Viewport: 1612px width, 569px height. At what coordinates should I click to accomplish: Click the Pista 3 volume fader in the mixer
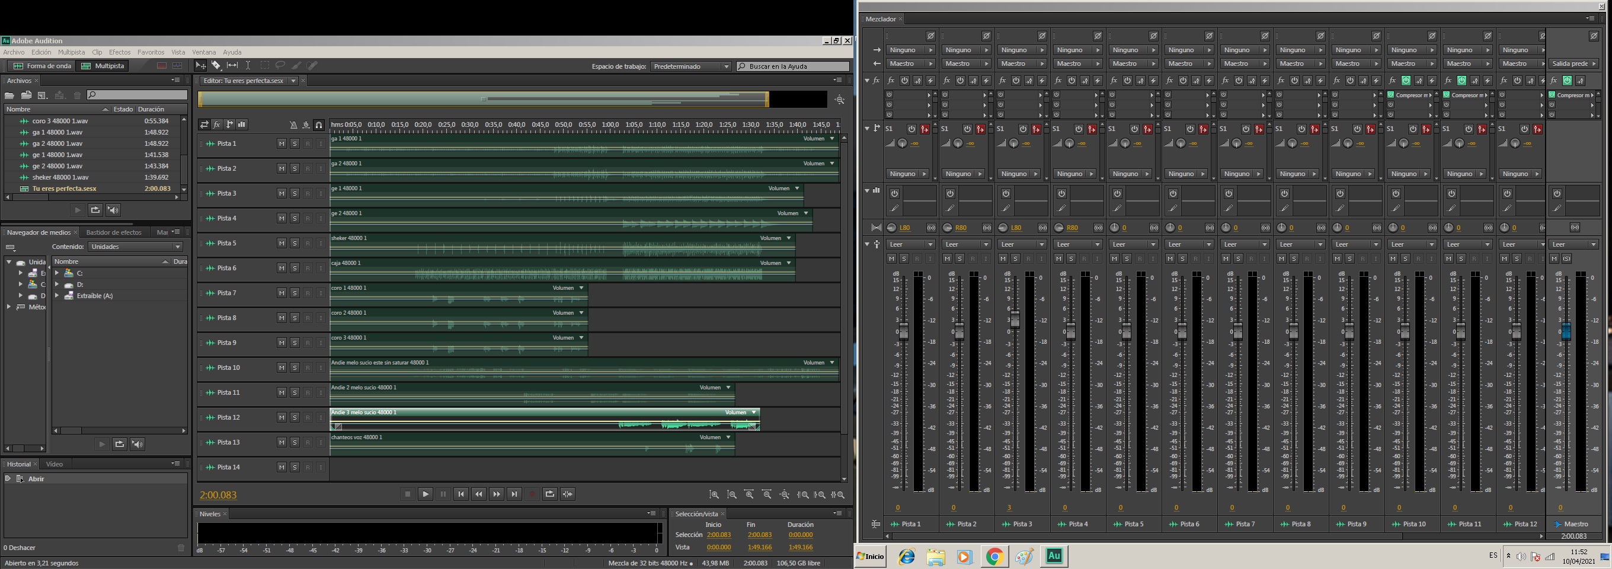pos(1015,320)
